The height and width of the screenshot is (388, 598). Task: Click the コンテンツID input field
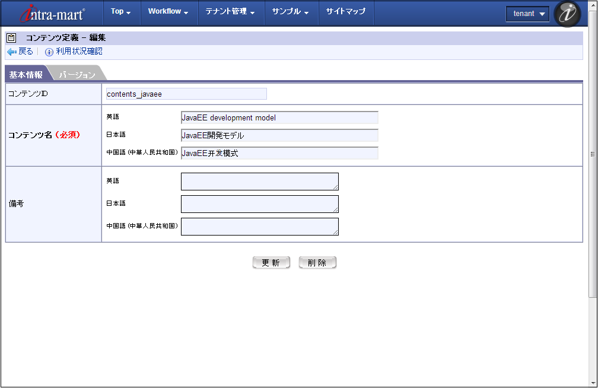click(186, 94)
